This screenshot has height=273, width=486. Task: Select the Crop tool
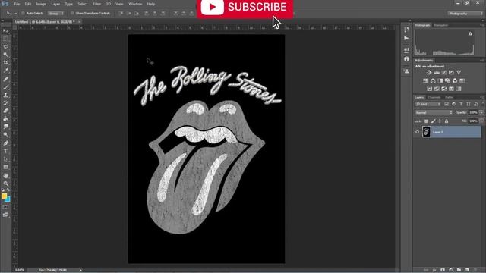(x=5, y=63)
